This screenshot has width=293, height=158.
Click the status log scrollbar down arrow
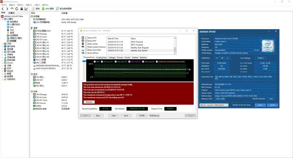click(x=175, y=53)
